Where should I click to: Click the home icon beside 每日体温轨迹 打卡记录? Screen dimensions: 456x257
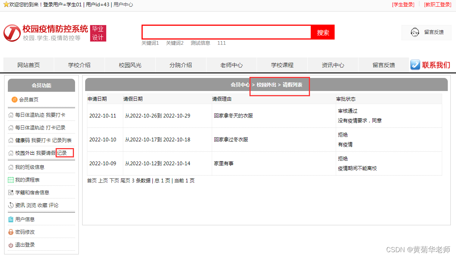[11, 128]
